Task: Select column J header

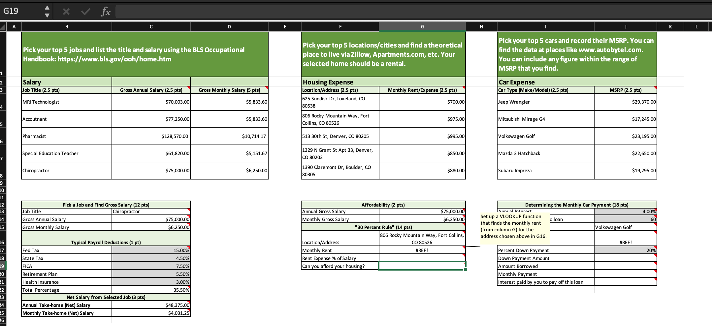Action: pos(626,27)
